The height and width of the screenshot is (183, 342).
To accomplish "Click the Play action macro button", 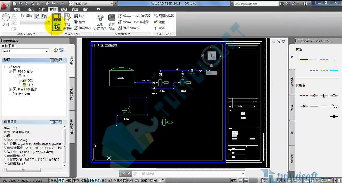I will tap(27, 16).
